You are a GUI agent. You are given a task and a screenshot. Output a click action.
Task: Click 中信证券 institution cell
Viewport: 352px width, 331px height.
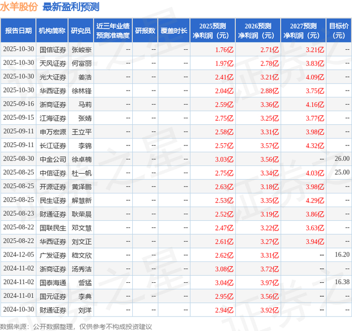53,173
